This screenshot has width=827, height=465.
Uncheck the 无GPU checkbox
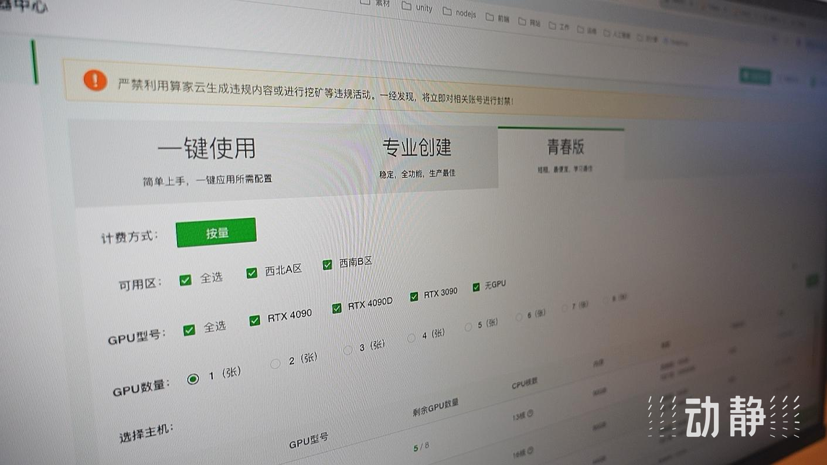click(x=476, y=287)
